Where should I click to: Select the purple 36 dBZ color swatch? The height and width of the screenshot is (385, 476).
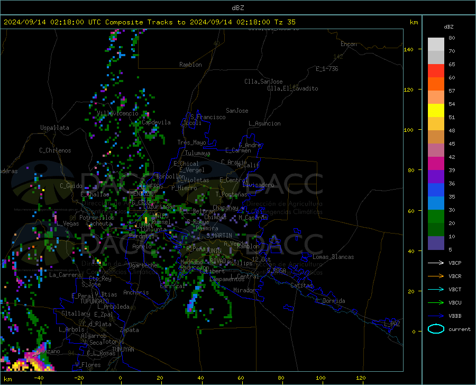tap(436, 177)
